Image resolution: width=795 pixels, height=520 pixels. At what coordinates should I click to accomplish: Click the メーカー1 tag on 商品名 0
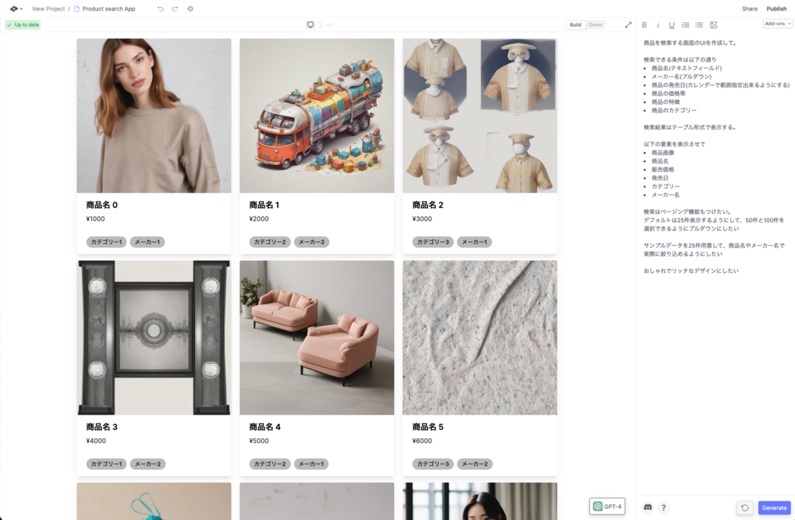coord(147,242)
